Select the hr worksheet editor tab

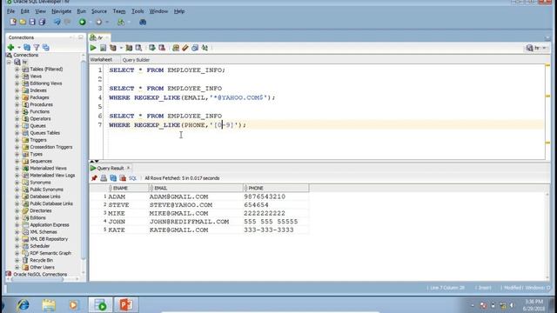pyautogui.click(x=99, y=37)
